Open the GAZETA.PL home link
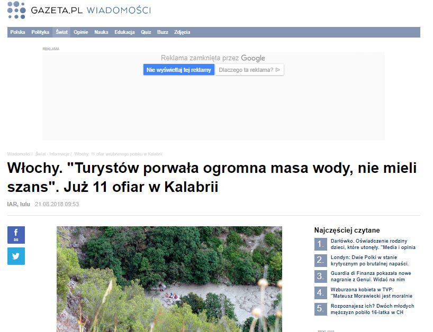Screen dimensions: 433x332 point(57,10)
